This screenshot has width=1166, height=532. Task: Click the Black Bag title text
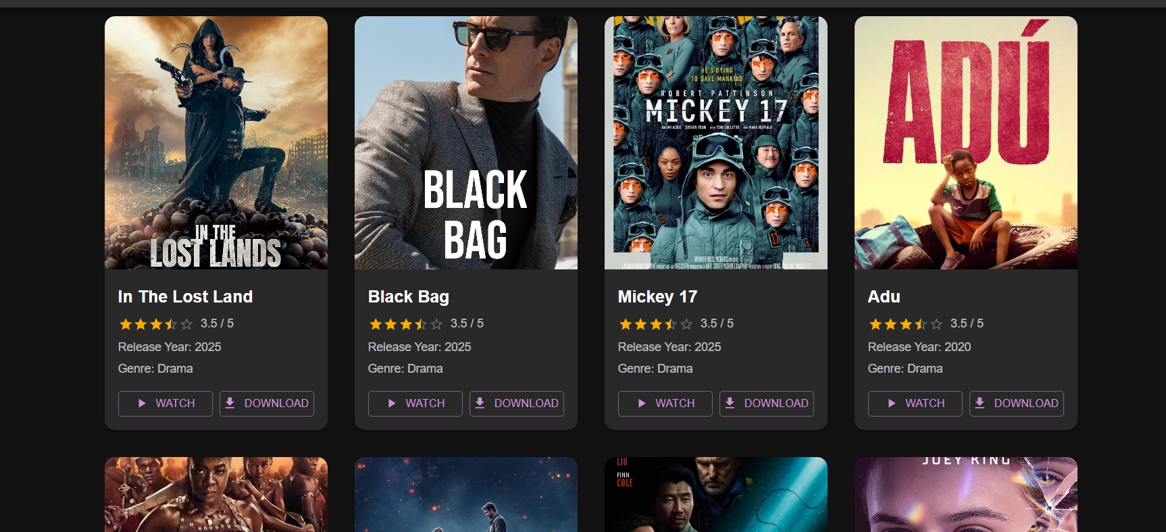click(x=408, y=296)
